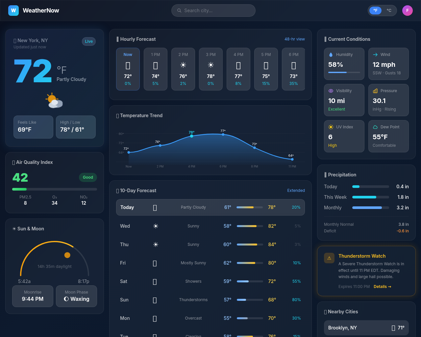
Task: Click the Pressure bar chart icon
Action: (x=375, y=91)
